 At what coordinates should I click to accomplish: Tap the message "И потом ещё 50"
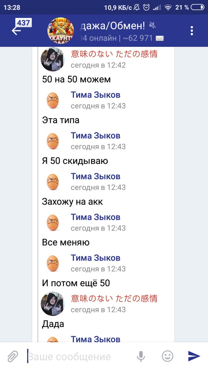(x=76, y=283)
